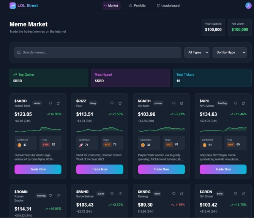Focus the Search memes input field
This screenshot has width=254, height=218.
(x=98, y=53)
